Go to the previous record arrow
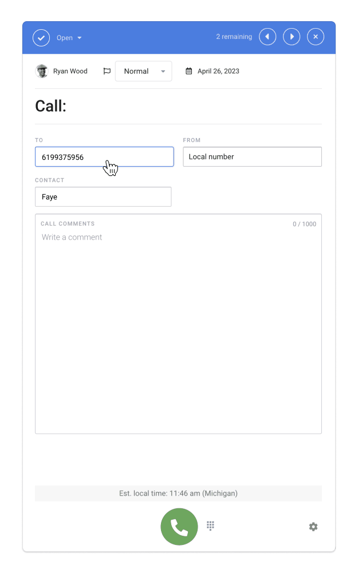This screenshot has height=573, width=358. point(267,36)
